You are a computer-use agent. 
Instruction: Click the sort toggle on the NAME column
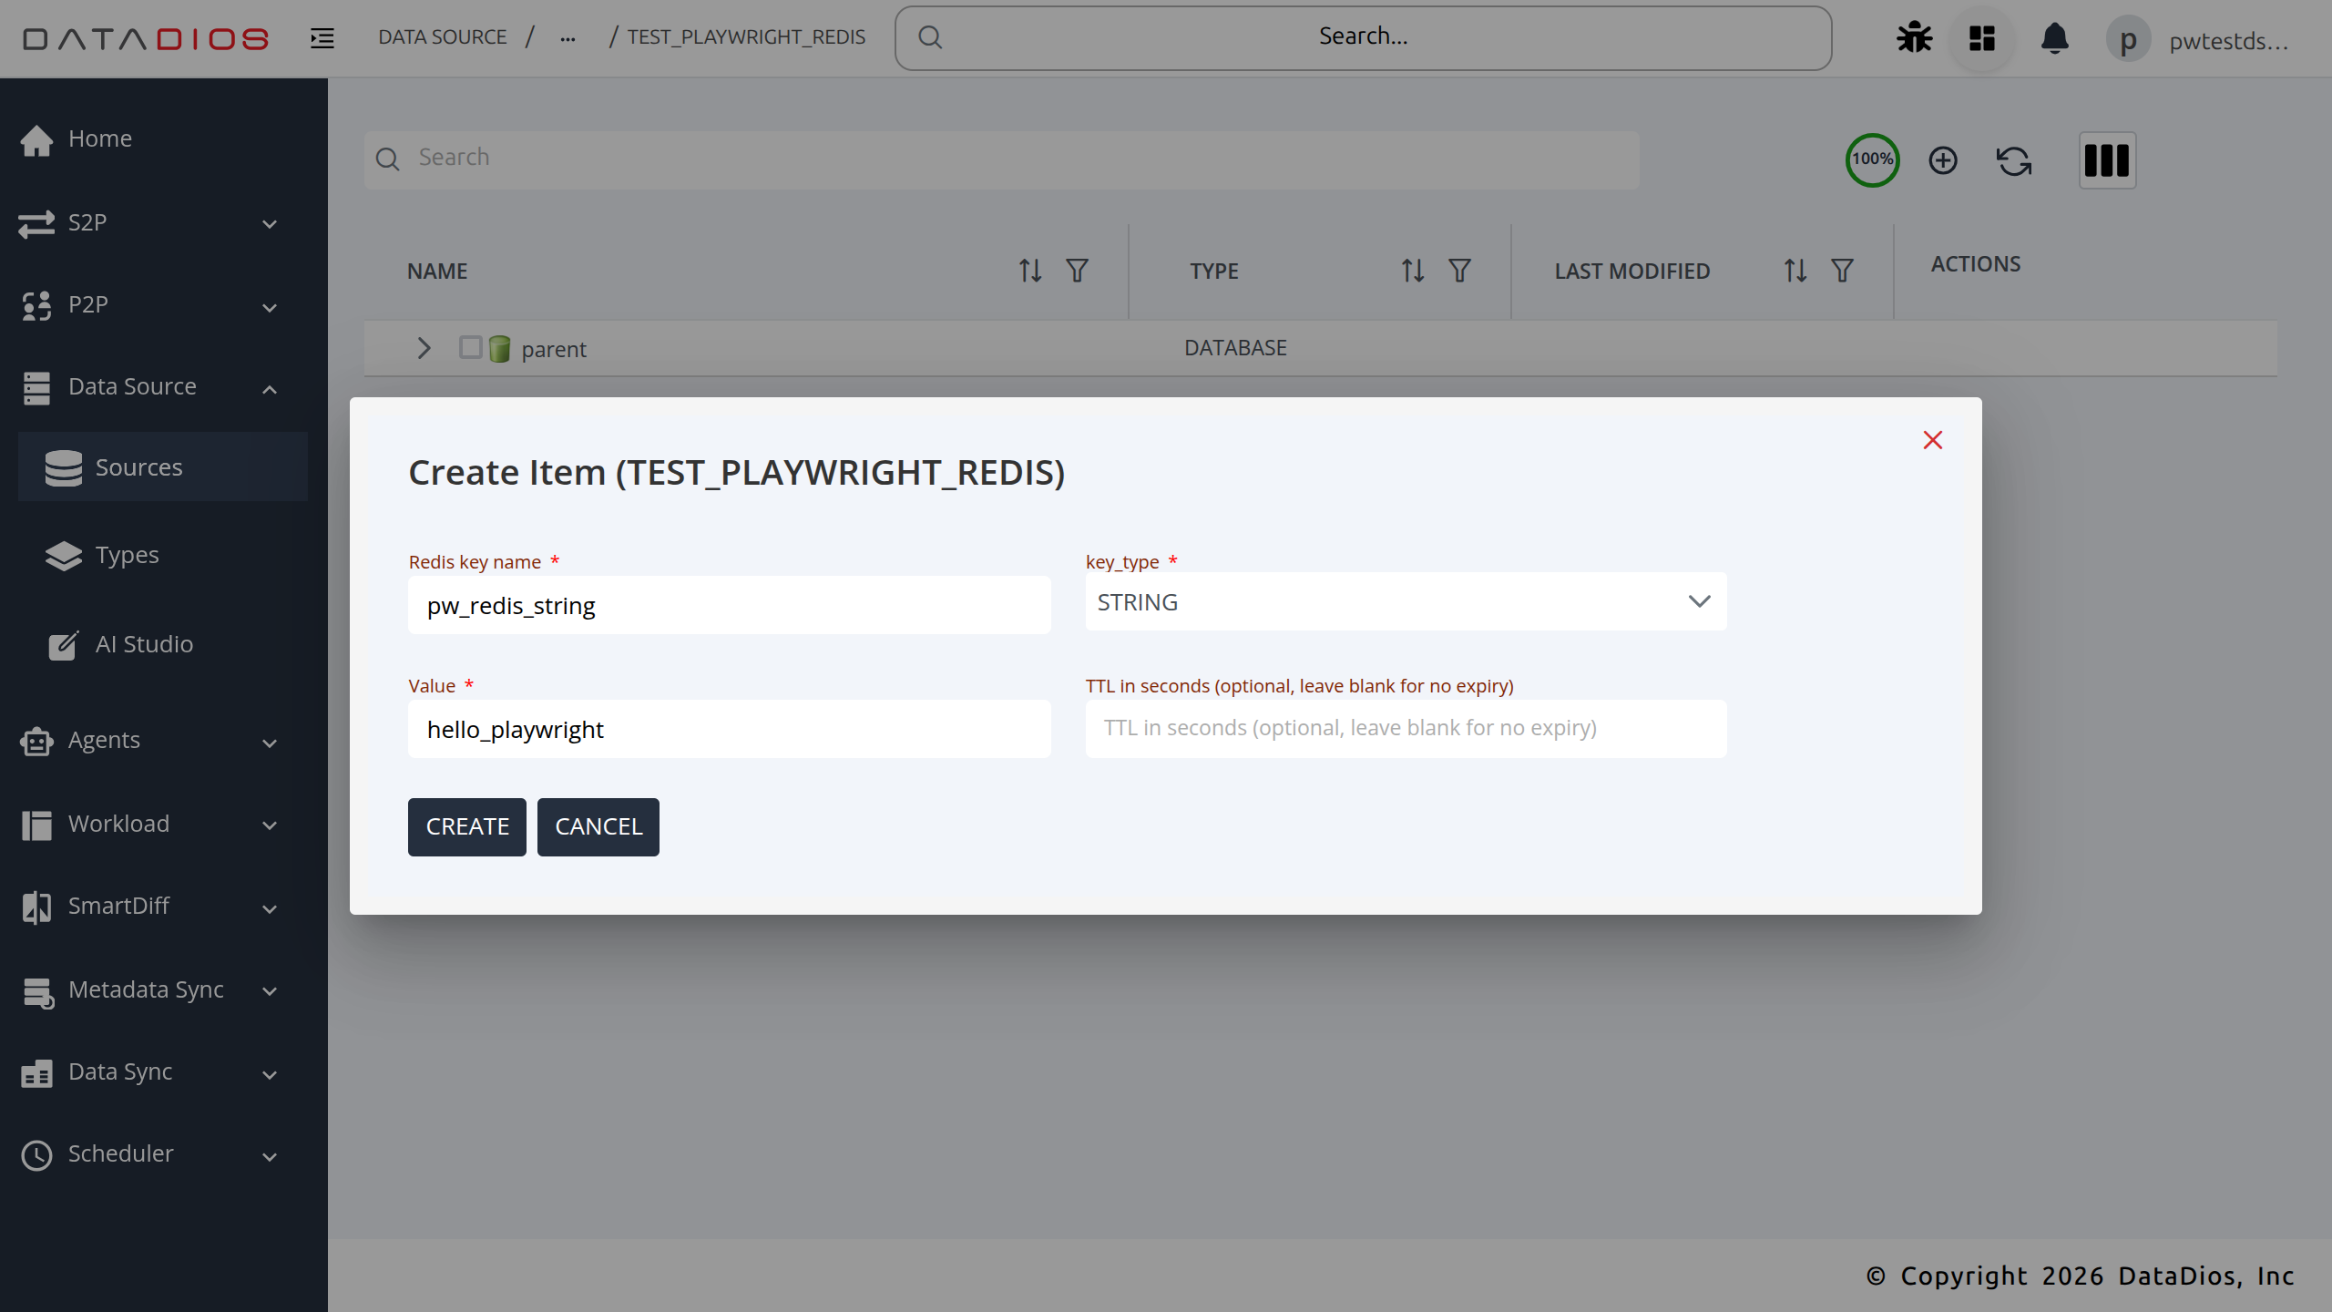(1028, 271)
